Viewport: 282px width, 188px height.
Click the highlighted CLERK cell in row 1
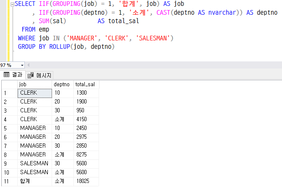(35, 93)
